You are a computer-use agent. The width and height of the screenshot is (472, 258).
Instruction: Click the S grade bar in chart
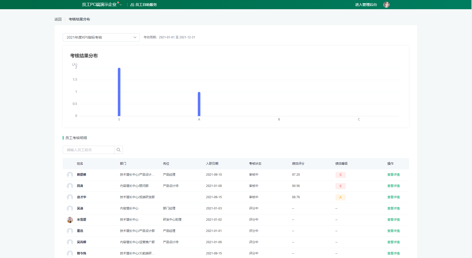[119, 92]
